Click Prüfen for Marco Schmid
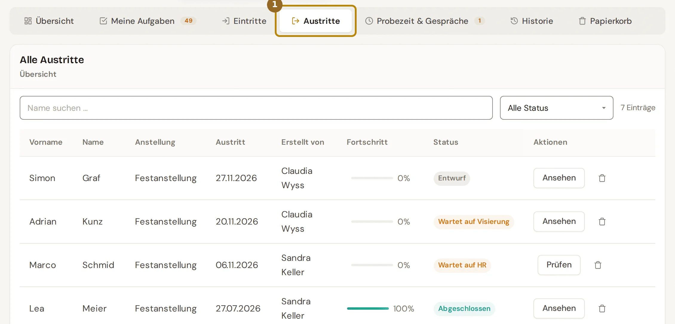This screenshot has height=324, width=675. pyautogui.click(x=559, y=265)
